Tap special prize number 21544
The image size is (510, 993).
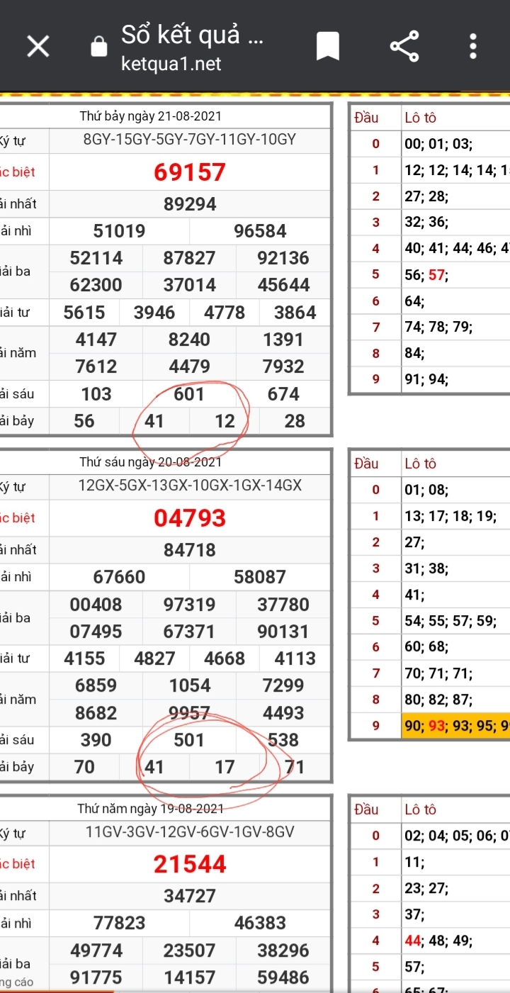tap(190, 863)
